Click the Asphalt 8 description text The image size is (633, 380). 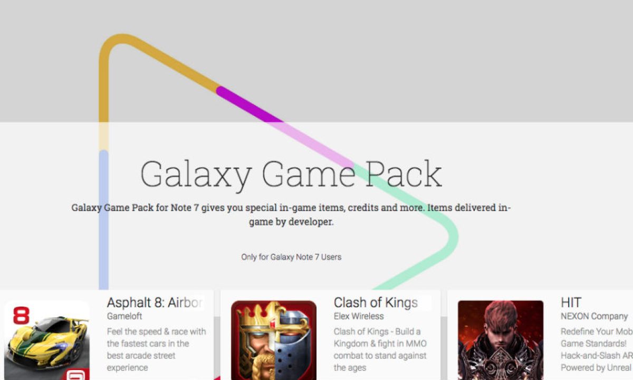coord(157,349)
